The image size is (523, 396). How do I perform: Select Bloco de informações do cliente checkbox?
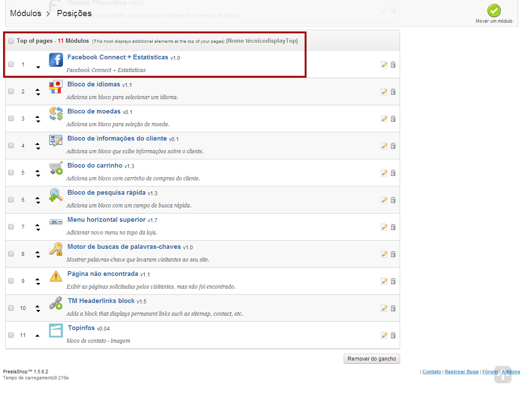point(11,145)
